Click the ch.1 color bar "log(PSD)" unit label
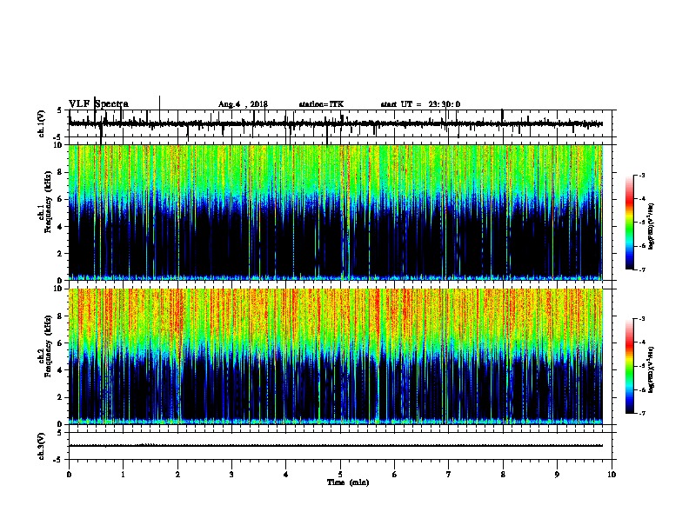The width and height of the screenshot is (689, 532). pyautogui.click(x=652, y=227)
